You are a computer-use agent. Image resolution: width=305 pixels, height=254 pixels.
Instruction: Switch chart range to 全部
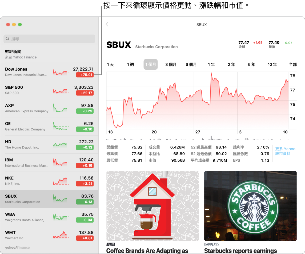292,64
